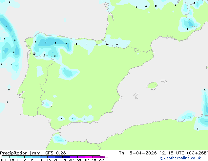Viewport: 208px width, 161px height.
Task: Pick the 5–10 mm blue legend swatch
Action: (36, 157)
